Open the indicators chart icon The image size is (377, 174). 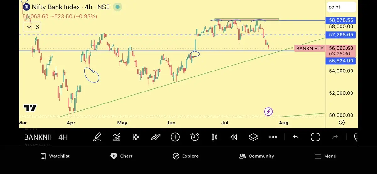[117, 137]
